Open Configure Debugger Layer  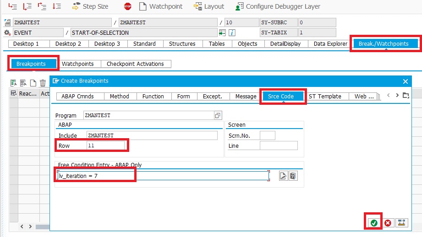[x=278, y=6]
